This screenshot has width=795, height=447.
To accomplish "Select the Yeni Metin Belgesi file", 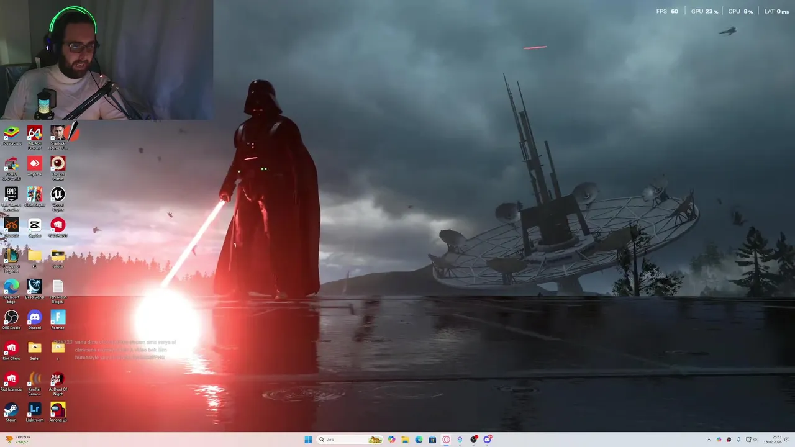I will (x=58, y=291).
